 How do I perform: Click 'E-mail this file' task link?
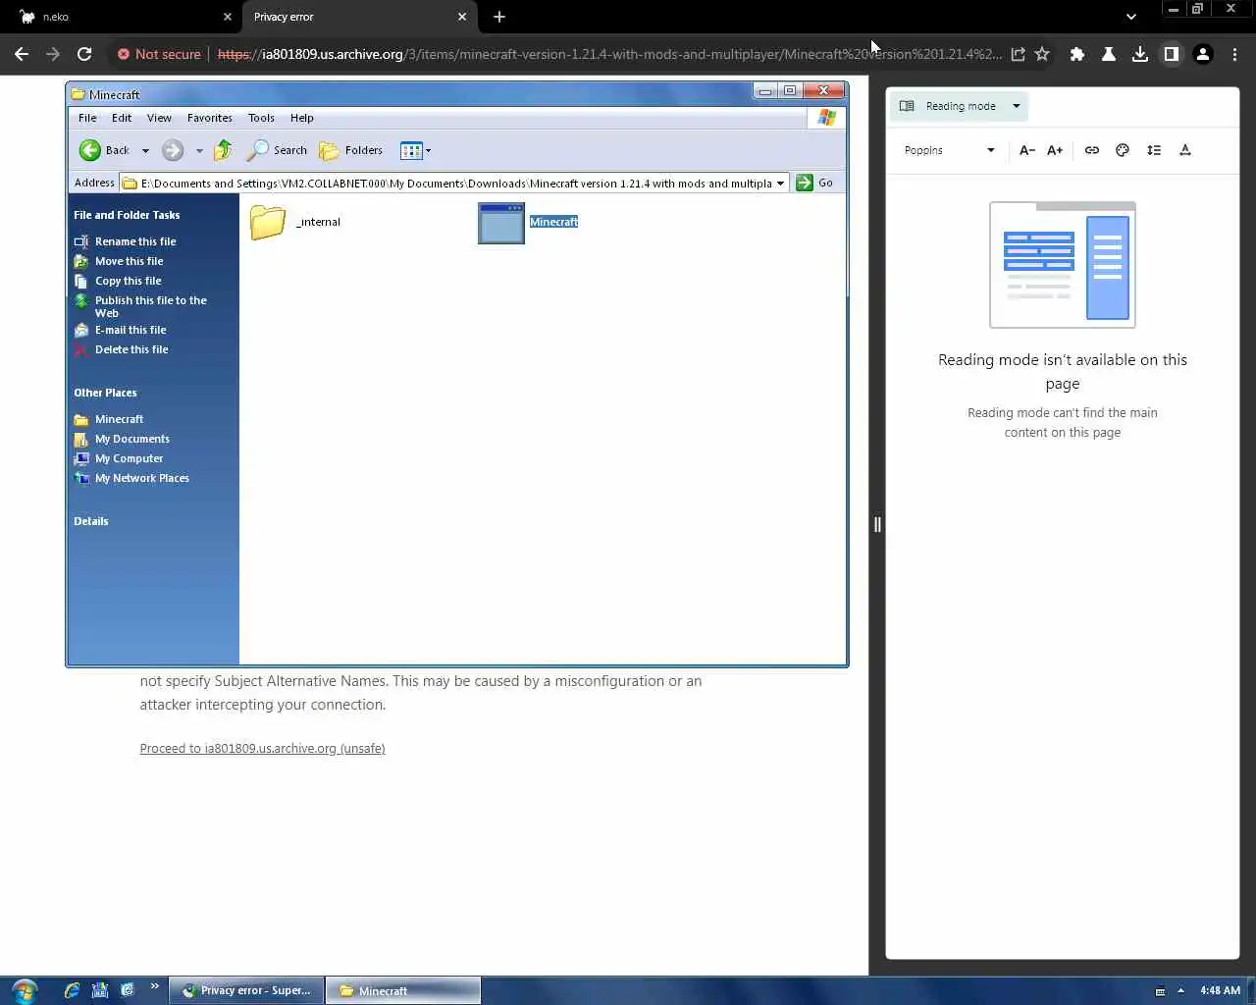(131, 330)
